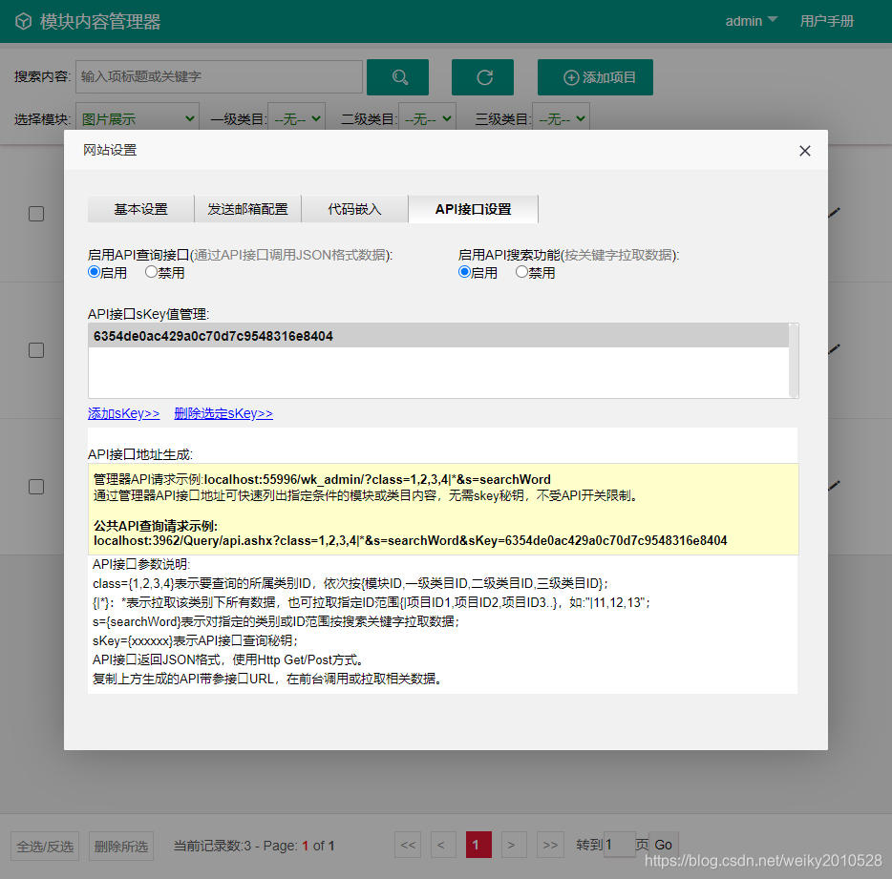892x879 pixels.
Task: Select the API接口设置 tab
Action: (x=473, y=209)
